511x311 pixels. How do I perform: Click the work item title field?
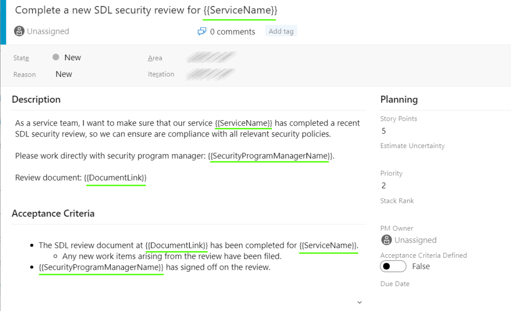(x=146, y=10)
